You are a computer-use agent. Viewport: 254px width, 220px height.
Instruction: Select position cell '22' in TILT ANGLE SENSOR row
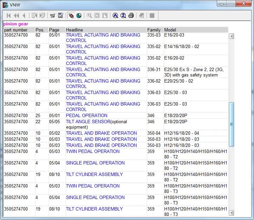(x=38, y=122)
